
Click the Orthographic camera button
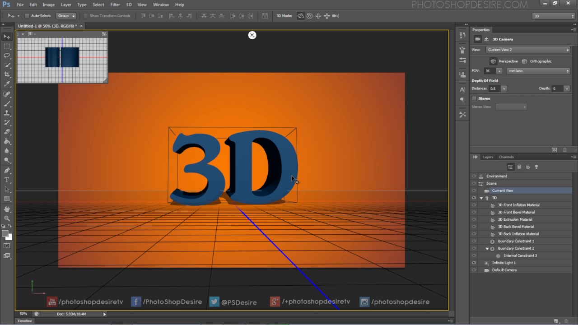pos(537,61)
